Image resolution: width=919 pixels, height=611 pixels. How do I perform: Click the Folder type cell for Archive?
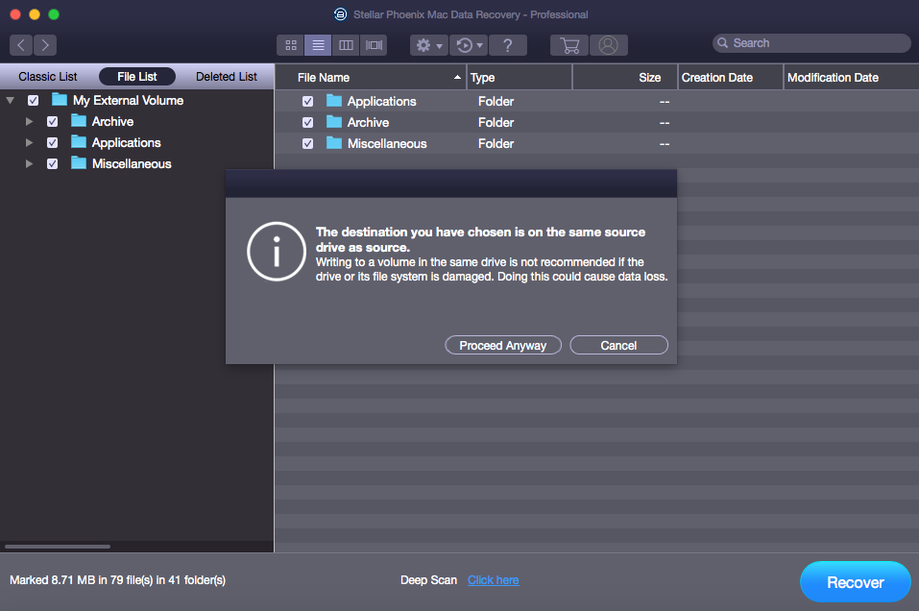(x=496, y=123)
